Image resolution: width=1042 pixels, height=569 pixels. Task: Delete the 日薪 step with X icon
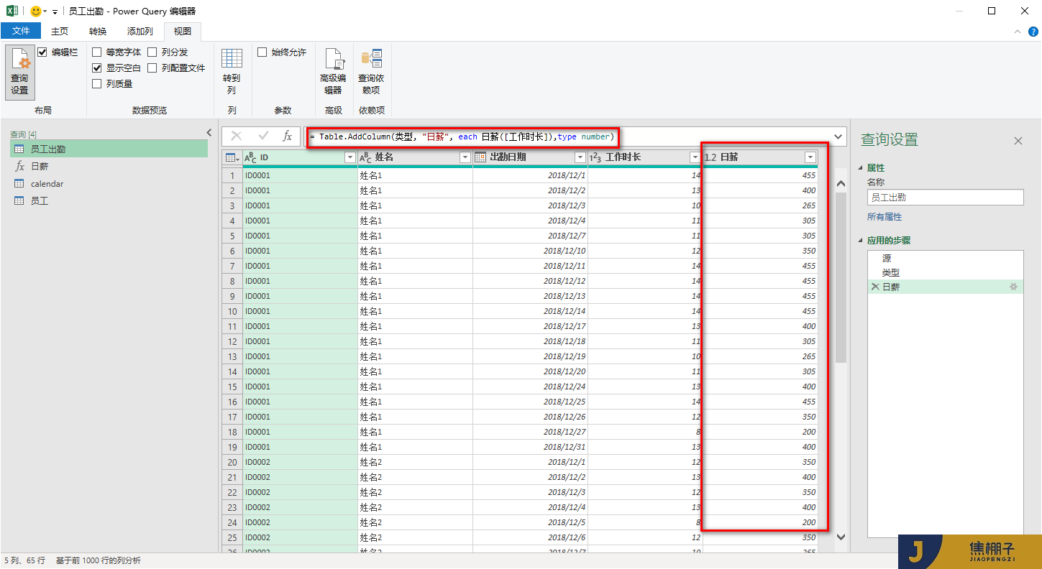[x=874, y=287]
